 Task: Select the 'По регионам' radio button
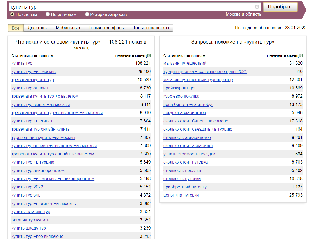coord(48,14)
